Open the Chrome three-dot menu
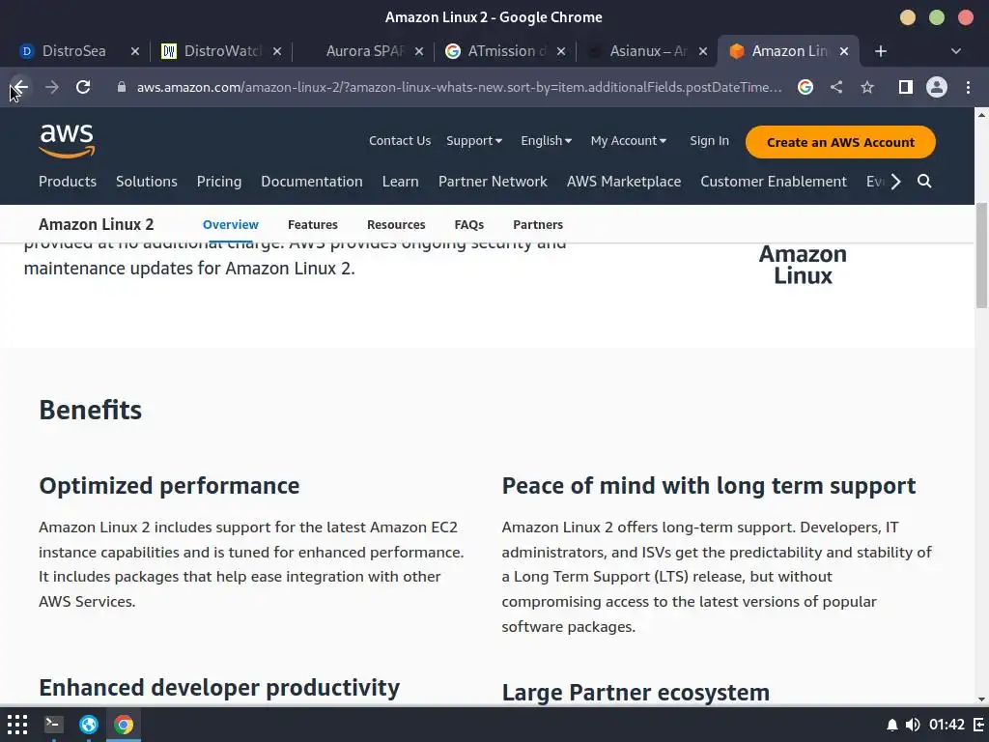 click(x=968, y=87)
